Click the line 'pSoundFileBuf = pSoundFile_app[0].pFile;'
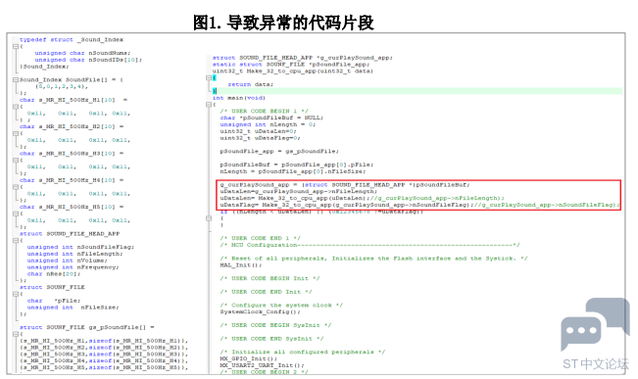 [x=297, y=165]
